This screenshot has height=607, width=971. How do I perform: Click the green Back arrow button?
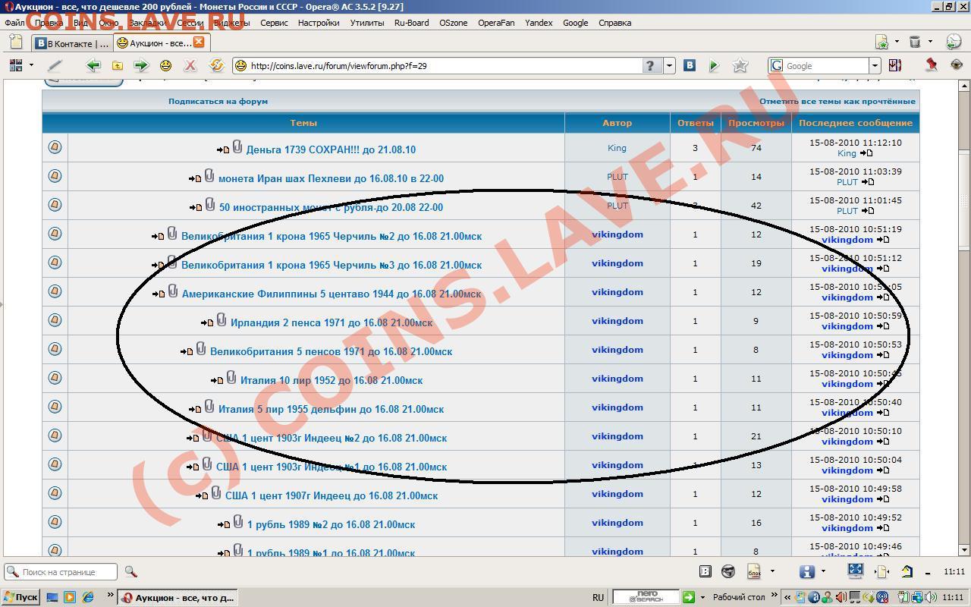[93, 66]
